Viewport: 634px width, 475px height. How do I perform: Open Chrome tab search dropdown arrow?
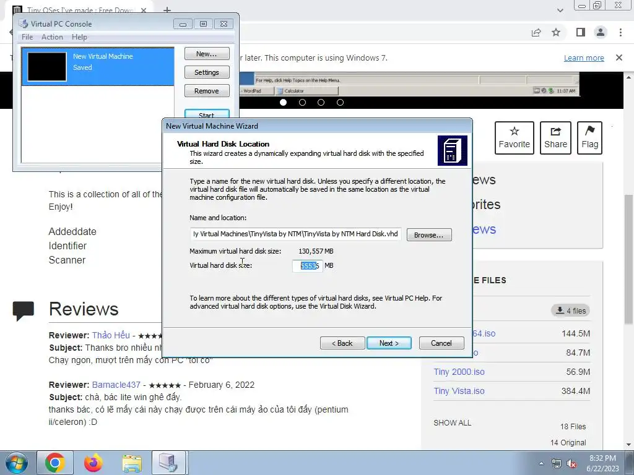(560, 10)
